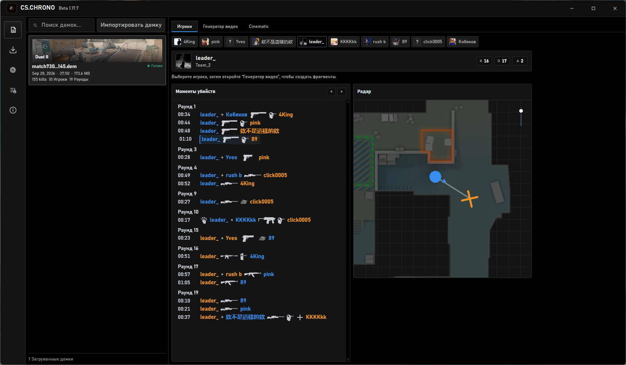Select player 89 chip
Viewport: 626px width, 365px height.
click(400, 42)
